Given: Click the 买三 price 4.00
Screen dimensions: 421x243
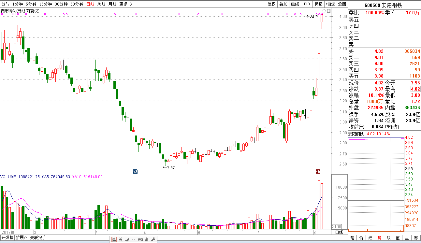Looking at the screenshot, I should tap(379, 64).
